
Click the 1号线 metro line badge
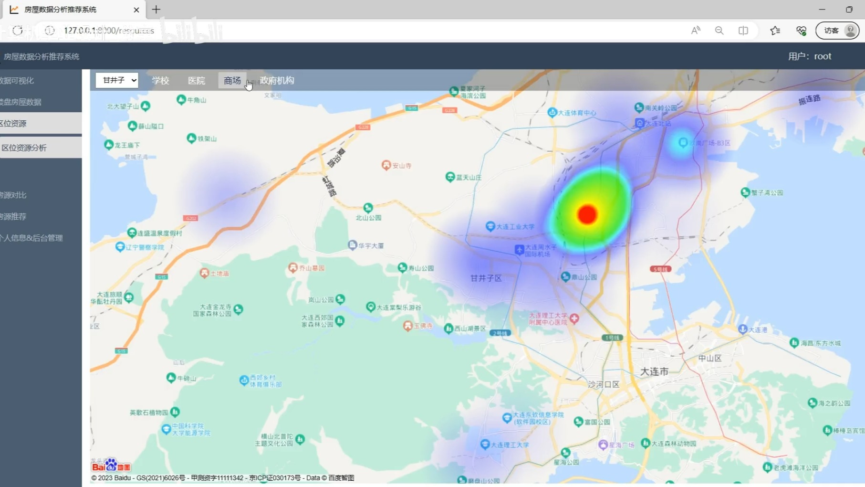pyautogui.click(x=612, y=338)
